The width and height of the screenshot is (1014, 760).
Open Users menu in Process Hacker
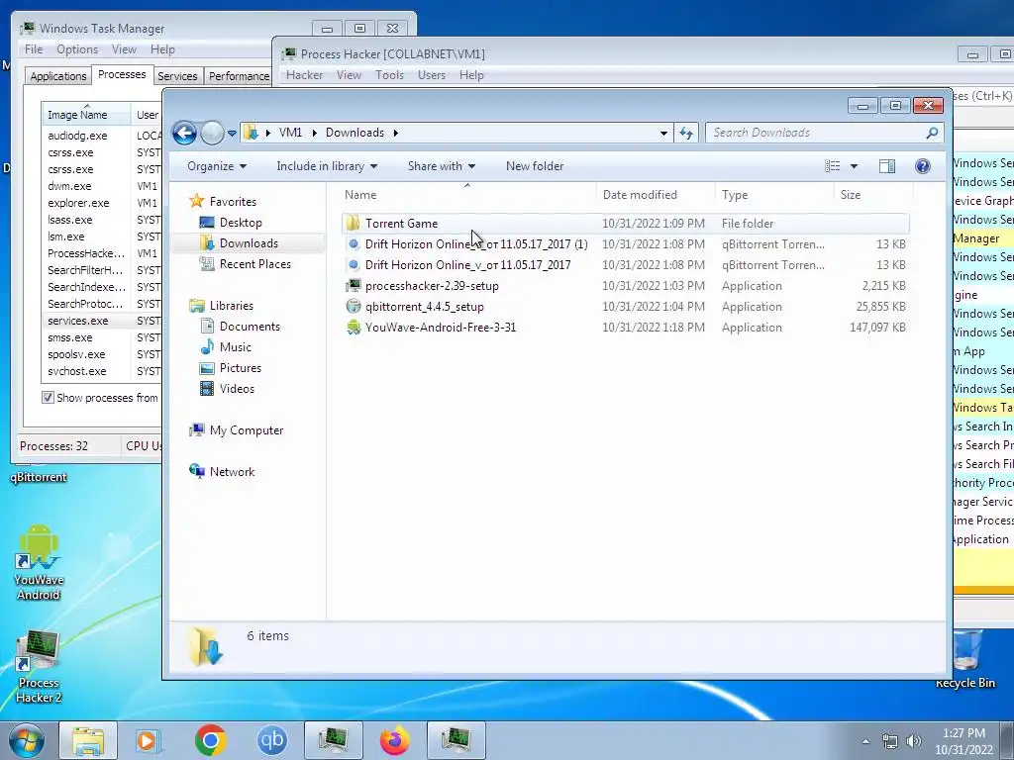coord(432,75)
